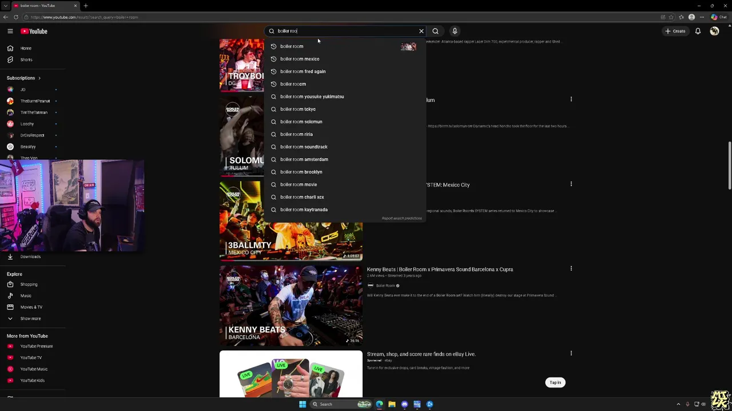Select suggestion 'boiler room tokyo'

(345, 109)
